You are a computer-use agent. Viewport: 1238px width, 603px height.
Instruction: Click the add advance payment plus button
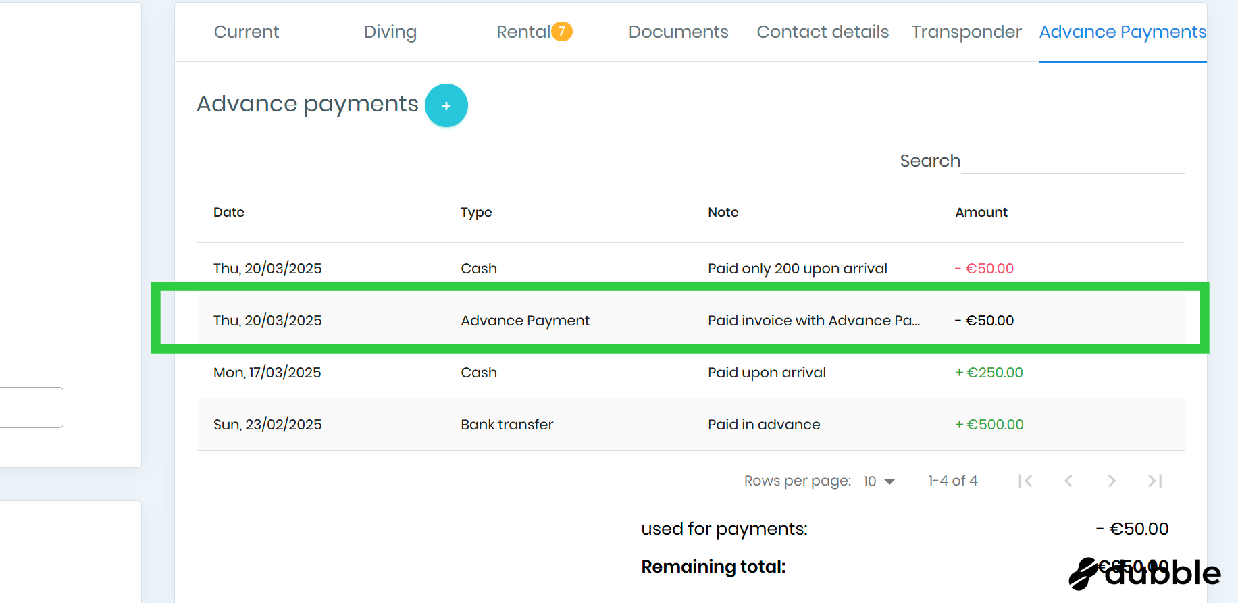click(446, 106)
